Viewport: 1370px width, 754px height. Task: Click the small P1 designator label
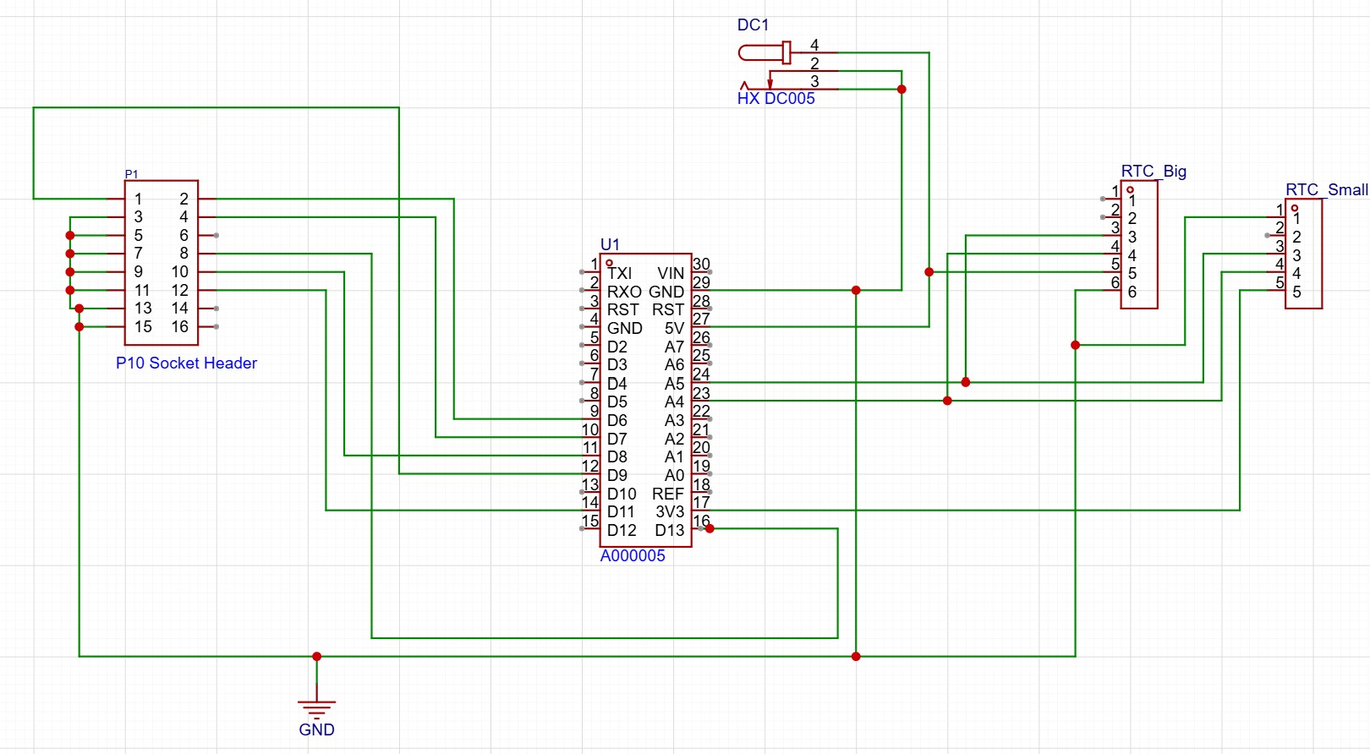(x=131, y=174)
